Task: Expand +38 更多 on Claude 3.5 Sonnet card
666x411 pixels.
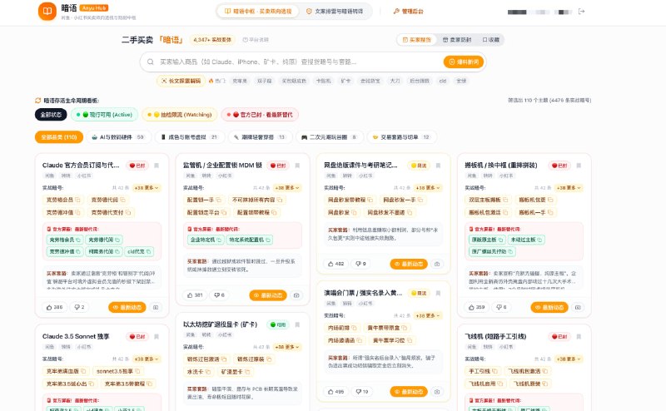Action: click(147, 359)
